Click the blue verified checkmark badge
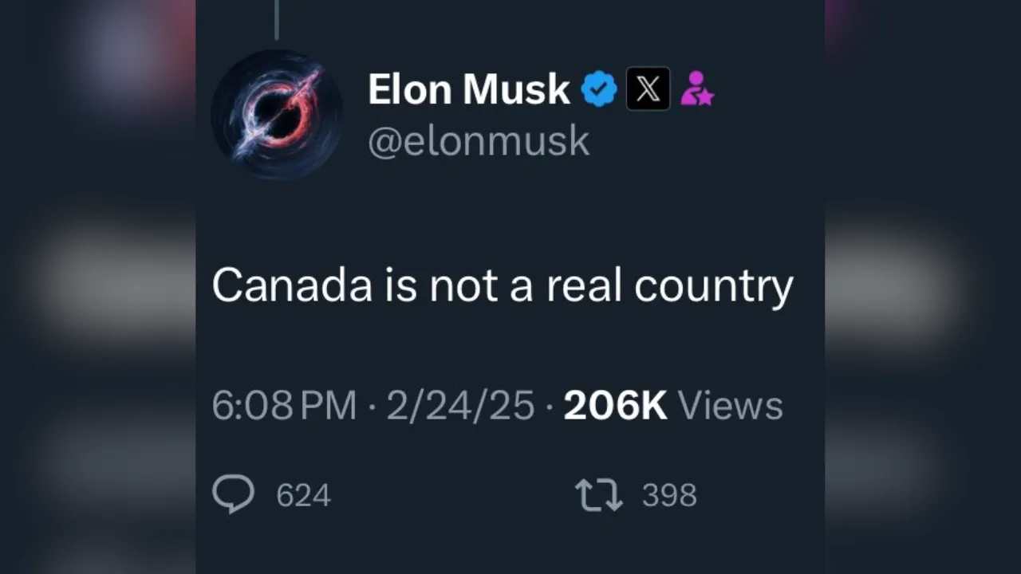The height and width of the screenshot is (574, 1021). pos(599,88)
